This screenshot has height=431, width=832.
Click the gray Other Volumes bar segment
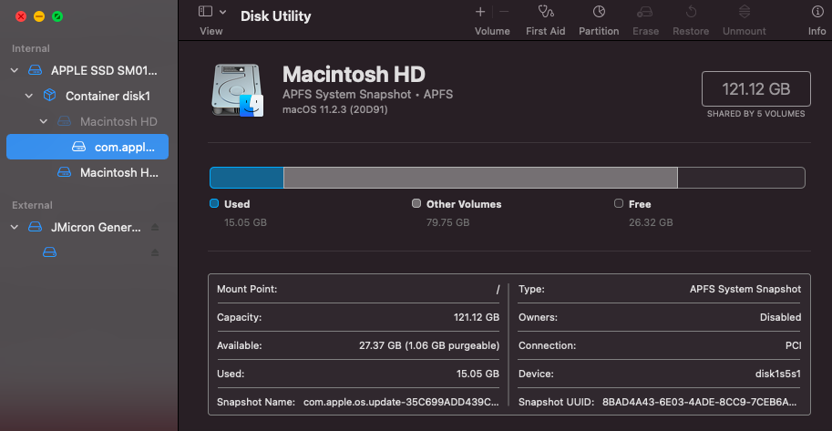coord(481,178)
